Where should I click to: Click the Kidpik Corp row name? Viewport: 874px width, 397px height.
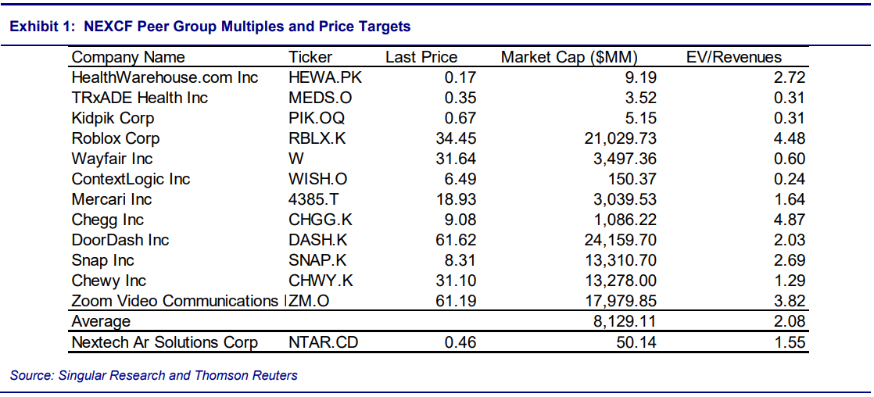(113, 118)
